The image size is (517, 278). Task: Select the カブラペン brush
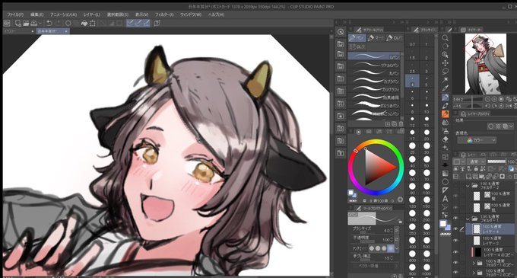click(374, 81)
